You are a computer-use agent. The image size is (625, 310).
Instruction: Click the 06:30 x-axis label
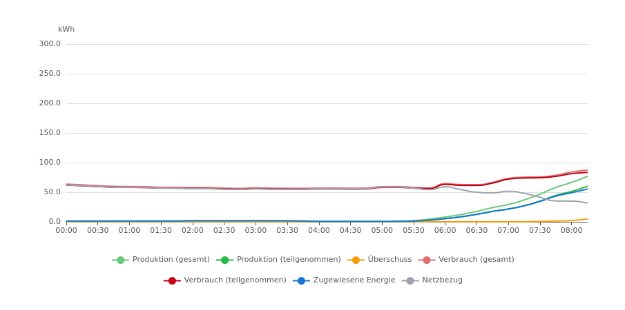pyautogui.click(x=477, y=231)
